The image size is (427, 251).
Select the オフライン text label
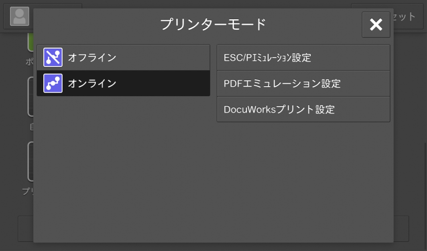[x=92, y=58]
